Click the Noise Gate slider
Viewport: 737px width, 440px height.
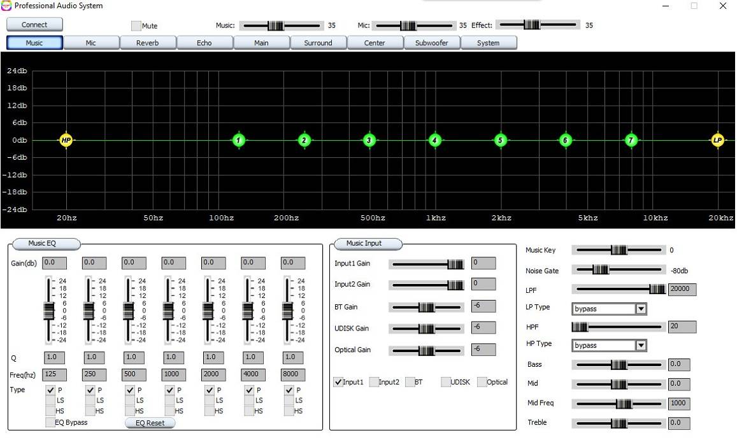(x=619, y=270)
